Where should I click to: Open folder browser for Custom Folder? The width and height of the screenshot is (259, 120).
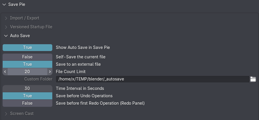pos(253,79)
